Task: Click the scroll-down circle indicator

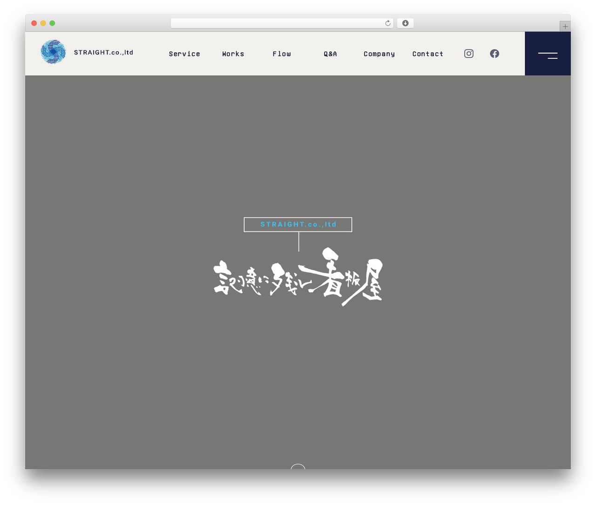Action: click(298, 466)
